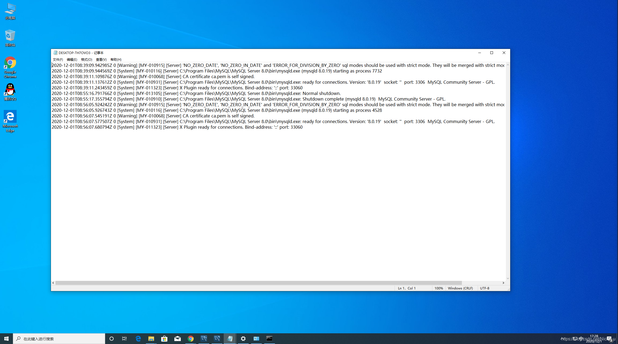Viewport: 618px width, 344px height.
Task: Open the Settings gear on taskbar
Action: [243, 339]
